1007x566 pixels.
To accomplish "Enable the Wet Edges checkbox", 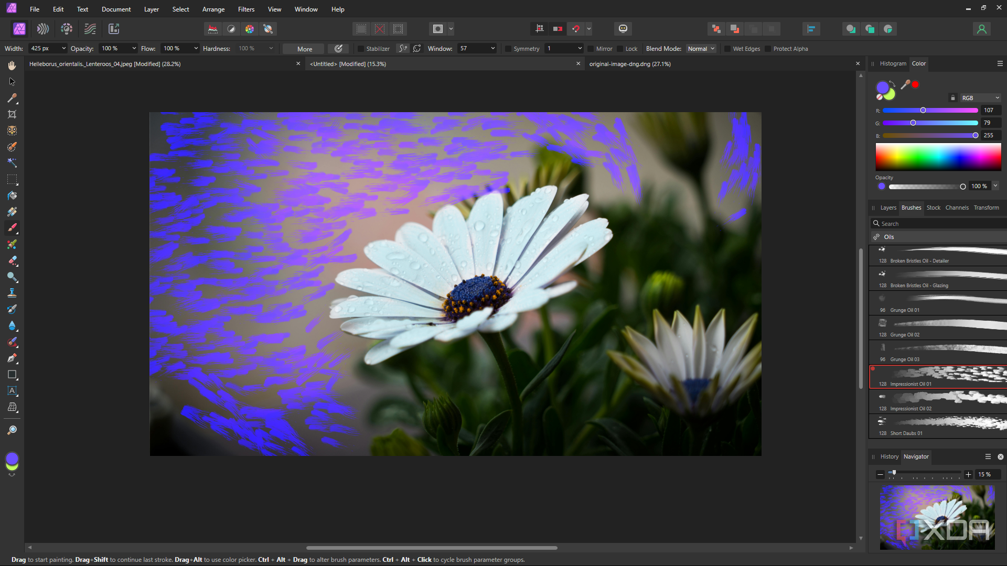I will coord(727,49).
